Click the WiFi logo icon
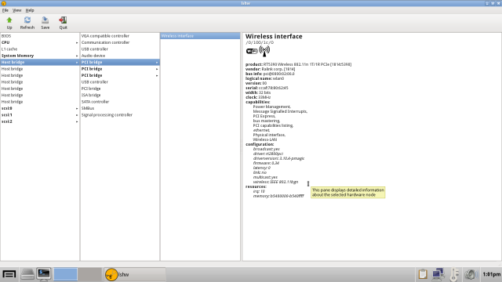This screenshot has width=502, height=282. tap(252, 51)
